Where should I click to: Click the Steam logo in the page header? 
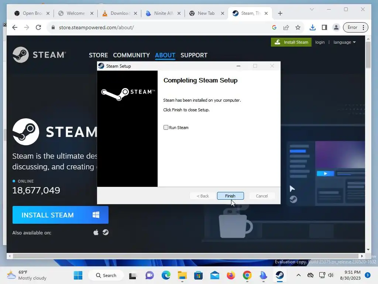point(39,55)
